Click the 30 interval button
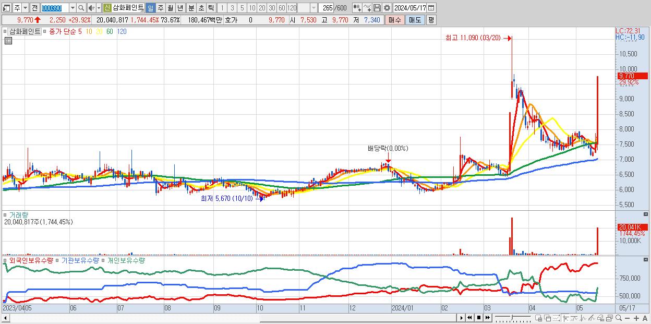 (272, 8)
